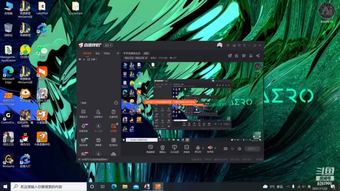Select the cake9fxd folder on desktop
The image size is (340, 191).
click(x=42, y=8)
